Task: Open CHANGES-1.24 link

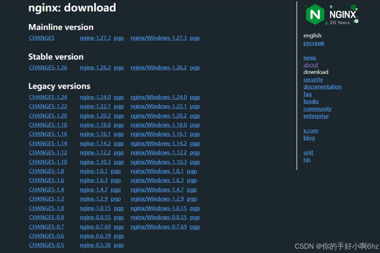Action: coord(48,97)
